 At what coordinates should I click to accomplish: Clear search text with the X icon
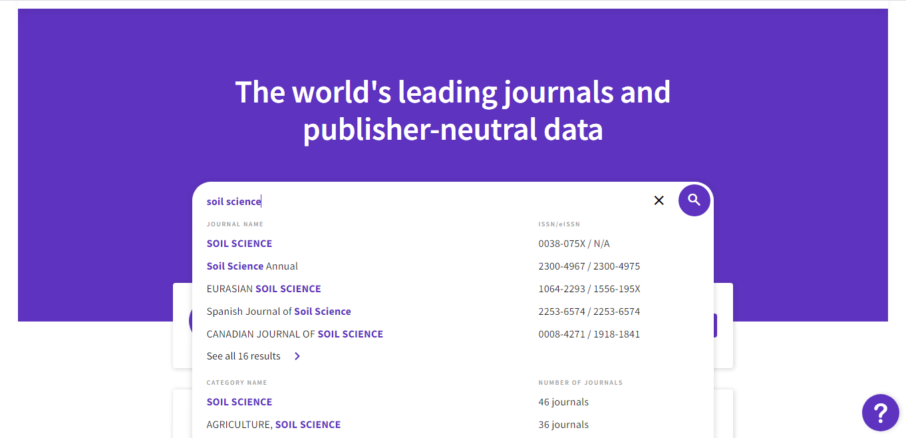[x=659, y=200]
